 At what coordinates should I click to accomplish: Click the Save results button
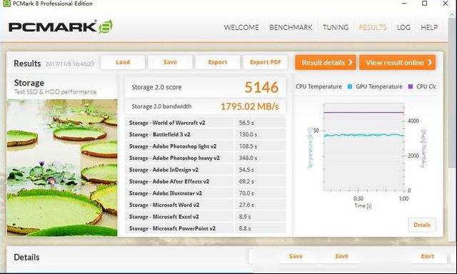point(170,62)
